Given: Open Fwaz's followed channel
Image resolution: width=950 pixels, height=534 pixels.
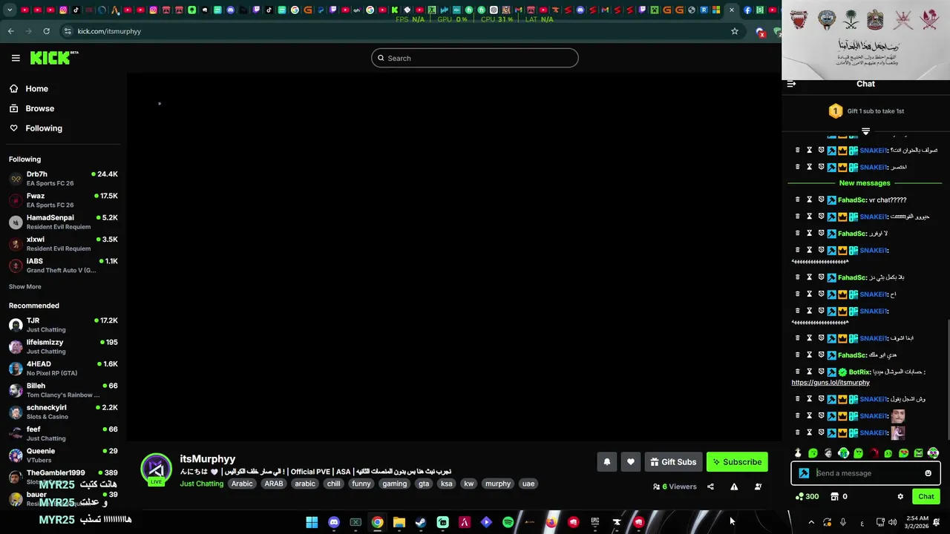Looking at the screenshot, I should click(x=63, y=200).
